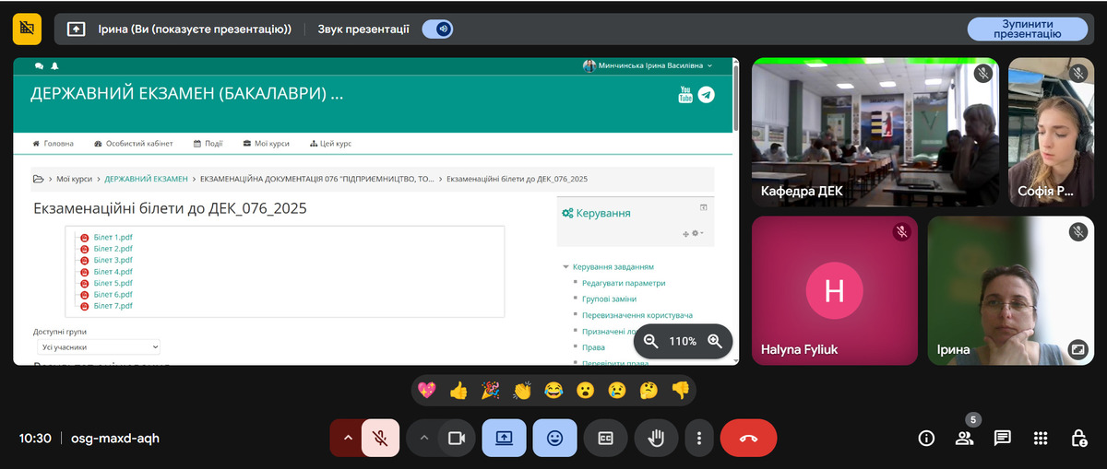The image size is (1107, 469).
Task: Send the sparkling heart reaction
Action: (427, 391)
